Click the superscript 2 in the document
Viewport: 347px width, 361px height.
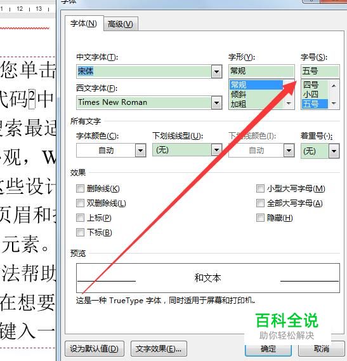coord(32,99)
